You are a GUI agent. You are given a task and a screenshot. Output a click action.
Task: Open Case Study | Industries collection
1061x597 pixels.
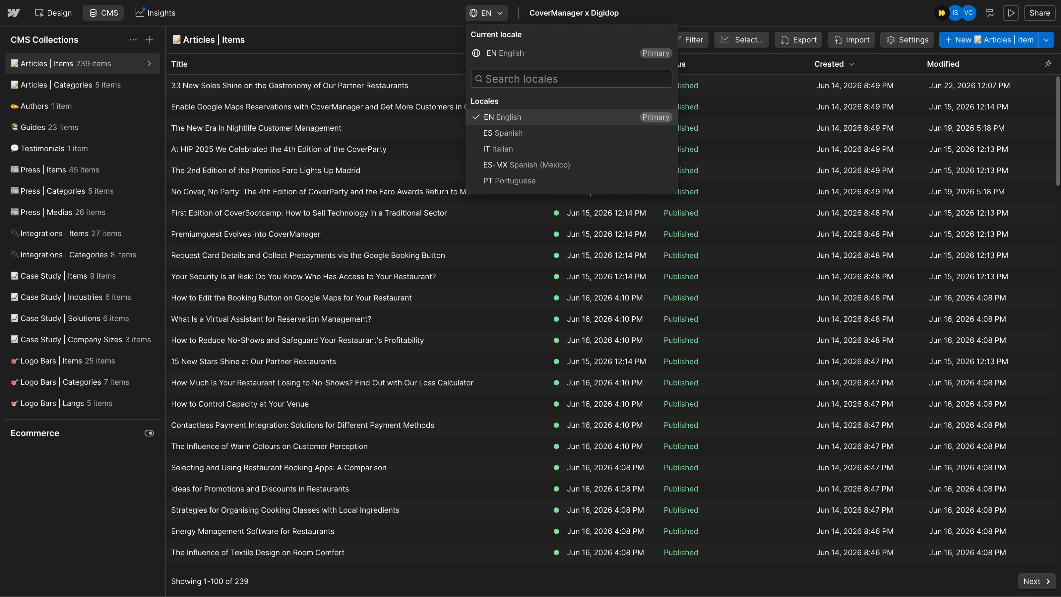82,297
